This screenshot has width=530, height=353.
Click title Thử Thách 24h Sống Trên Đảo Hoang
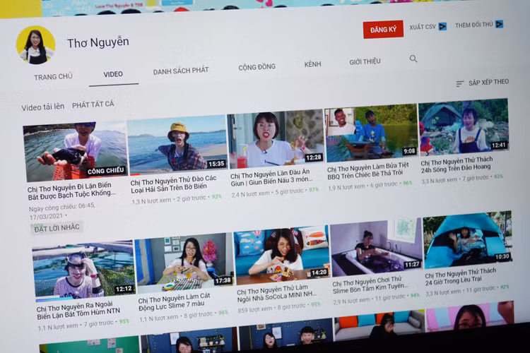point(457,164)
